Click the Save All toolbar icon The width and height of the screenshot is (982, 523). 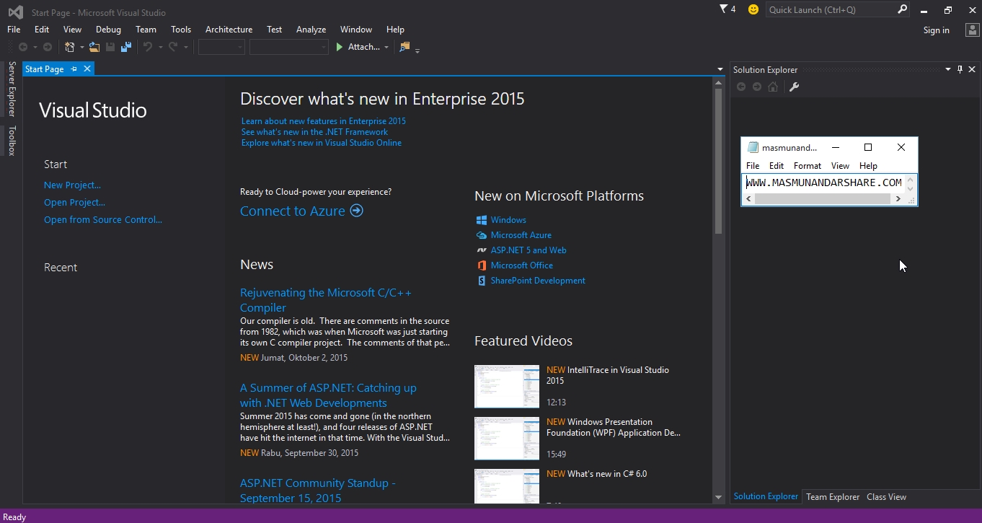tap(126, 47)
